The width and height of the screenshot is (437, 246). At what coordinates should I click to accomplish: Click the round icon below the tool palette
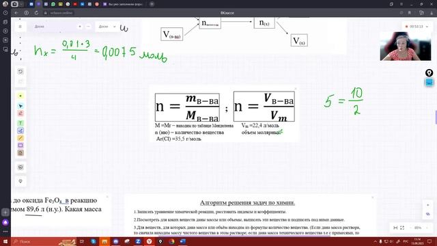tap(20, 167)
